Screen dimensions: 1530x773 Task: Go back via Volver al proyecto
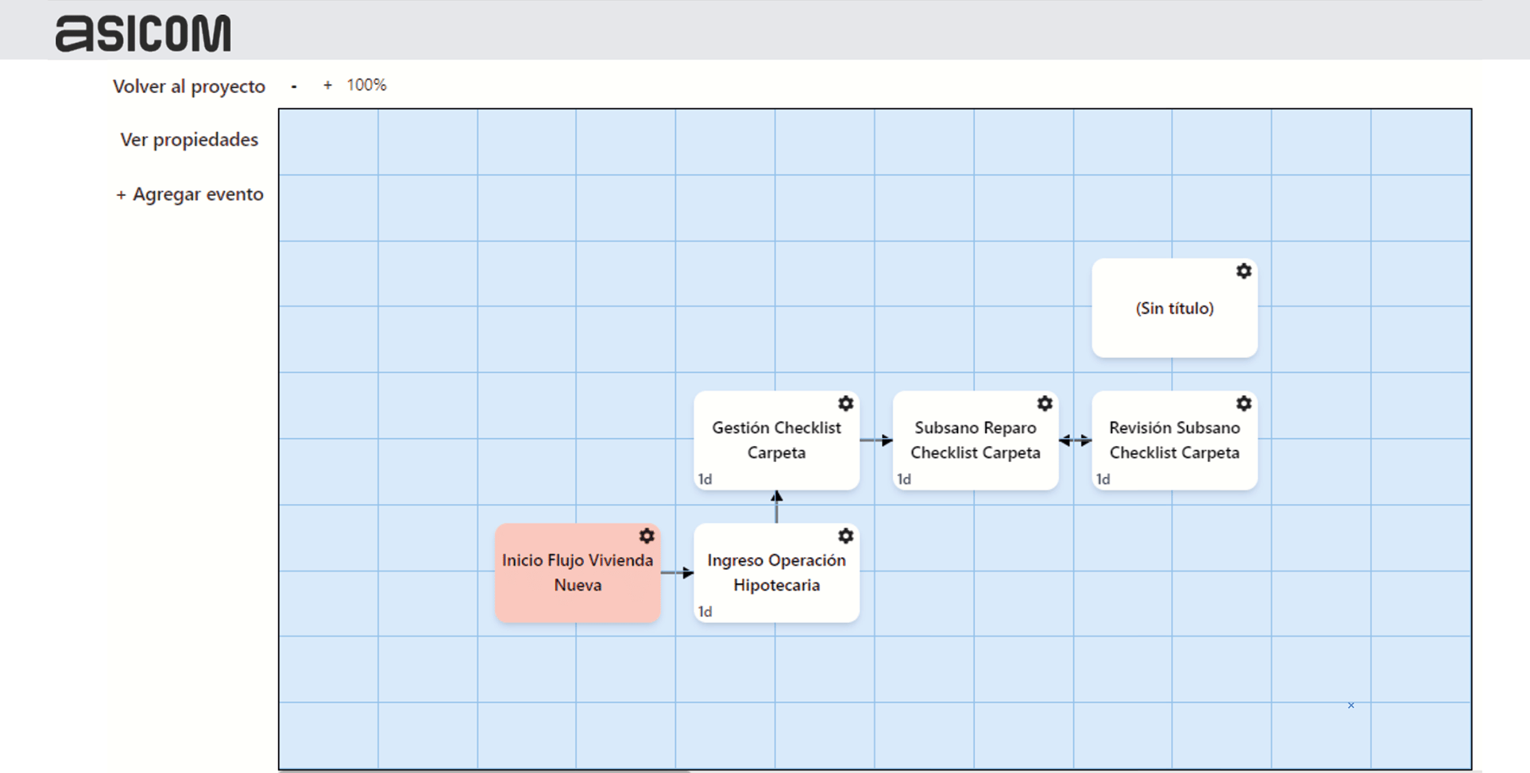[x=189, y=87]
